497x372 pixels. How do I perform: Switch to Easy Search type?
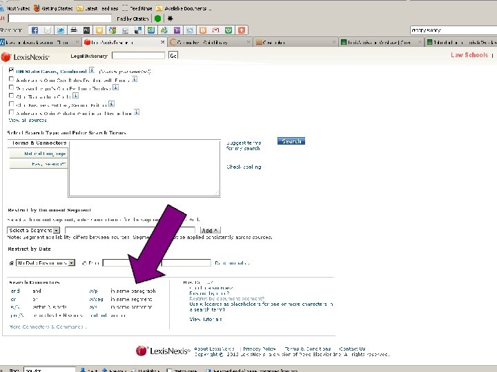39,164
